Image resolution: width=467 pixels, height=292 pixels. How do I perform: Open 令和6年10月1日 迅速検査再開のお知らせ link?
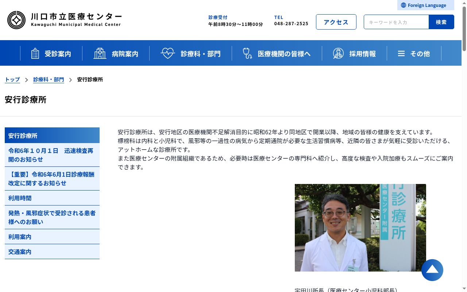52,155
